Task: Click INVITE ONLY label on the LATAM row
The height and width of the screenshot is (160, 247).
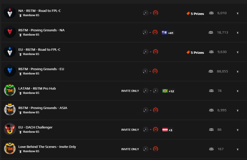Action: 130,91
